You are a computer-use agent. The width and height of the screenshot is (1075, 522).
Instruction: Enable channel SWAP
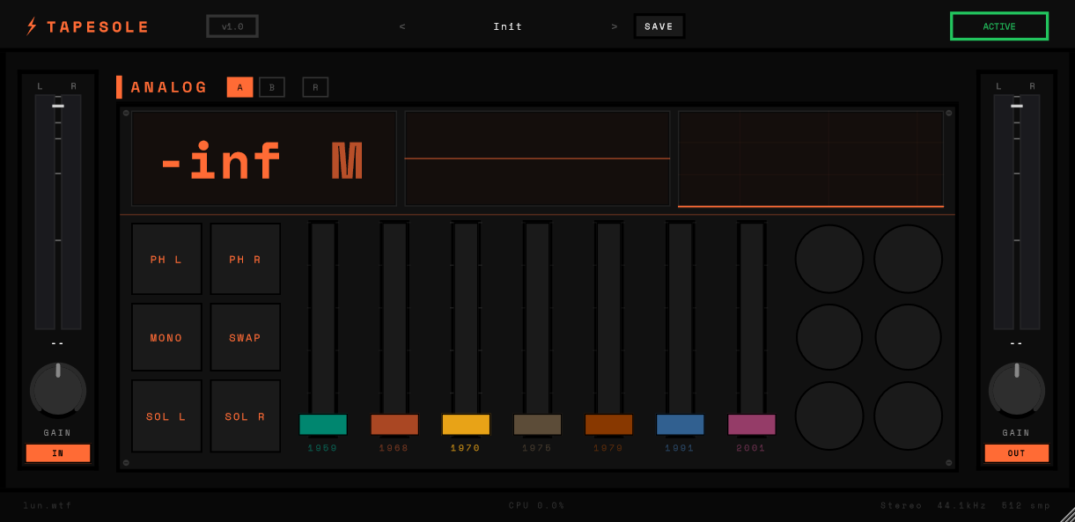(246, 337)
